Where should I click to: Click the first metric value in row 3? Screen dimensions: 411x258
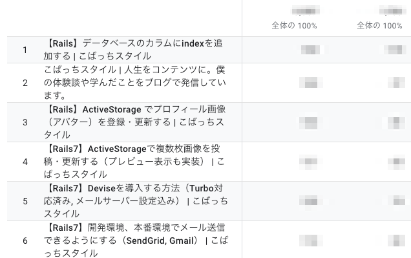tap(308, 123)
